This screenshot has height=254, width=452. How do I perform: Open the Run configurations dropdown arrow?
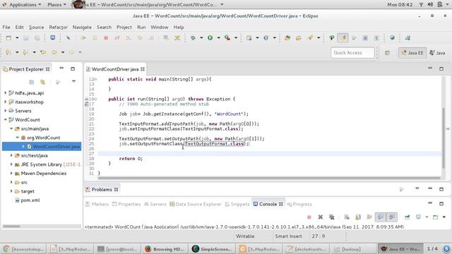(x=218, y=37)
